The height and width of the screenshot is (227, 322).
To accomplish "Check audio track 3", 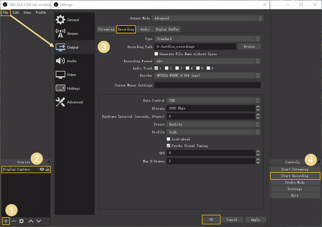I will pos(177,68).
